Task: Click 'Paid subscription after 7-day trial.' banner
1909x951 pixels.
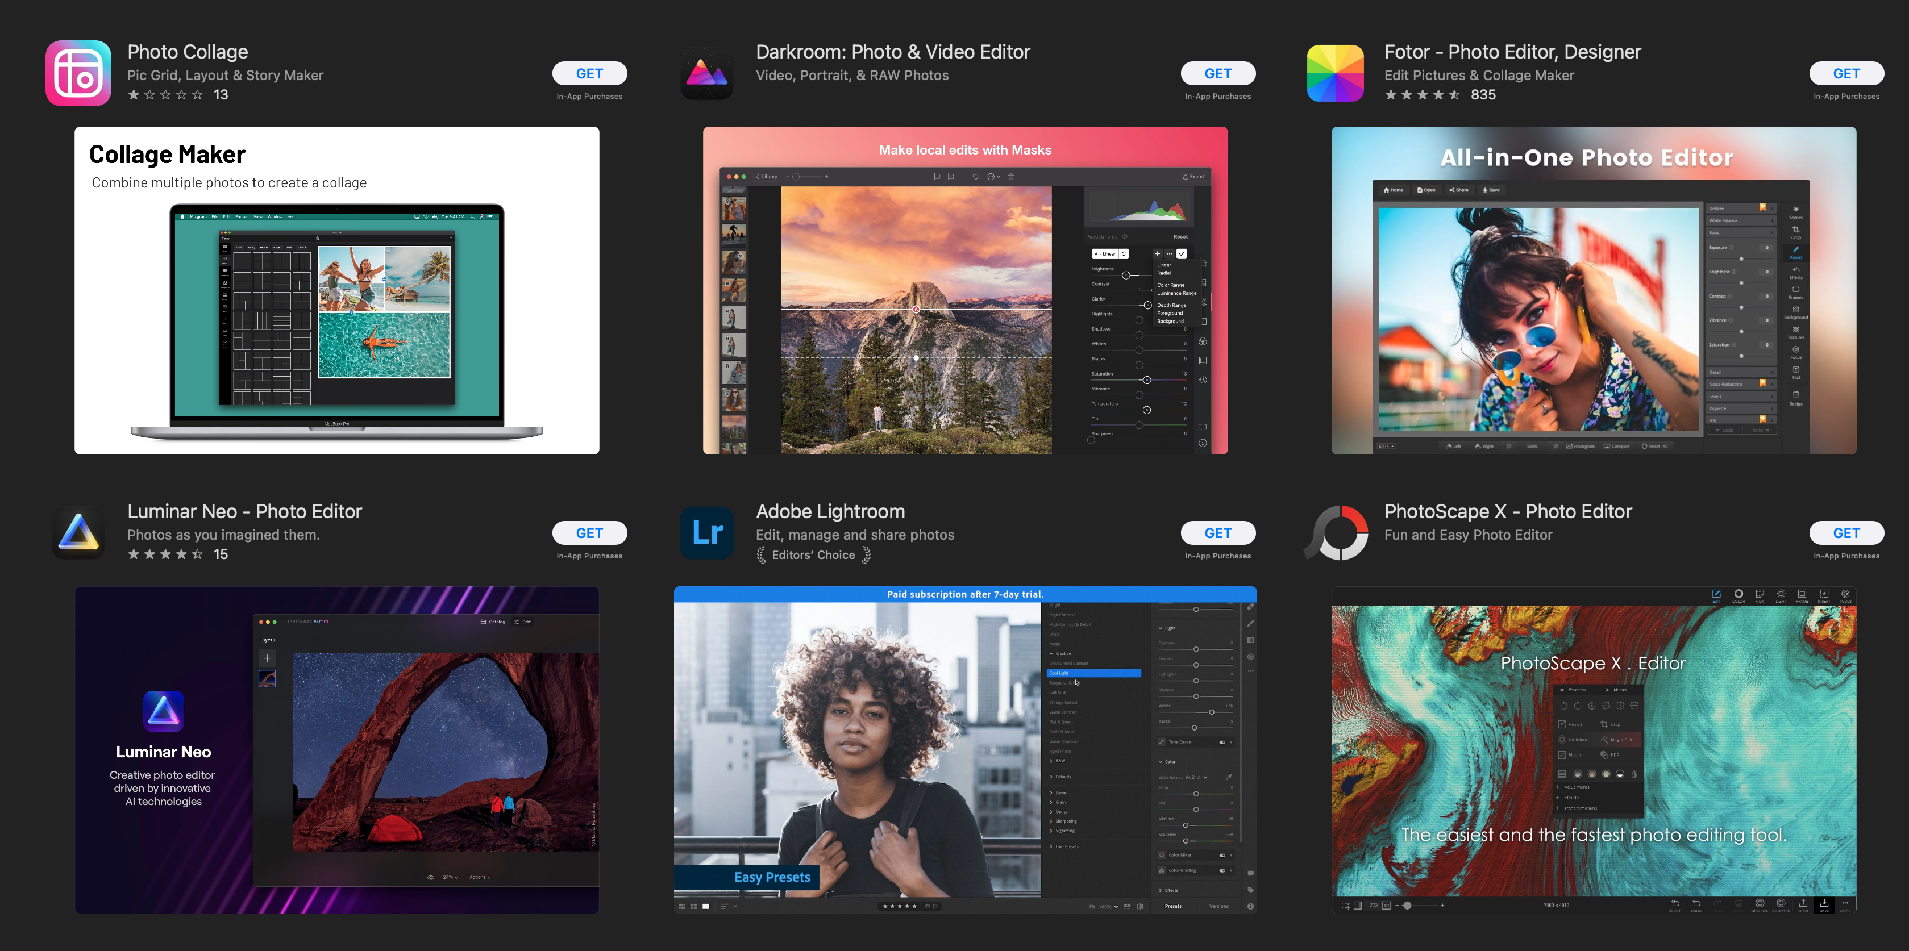Action: pos(965,594)
